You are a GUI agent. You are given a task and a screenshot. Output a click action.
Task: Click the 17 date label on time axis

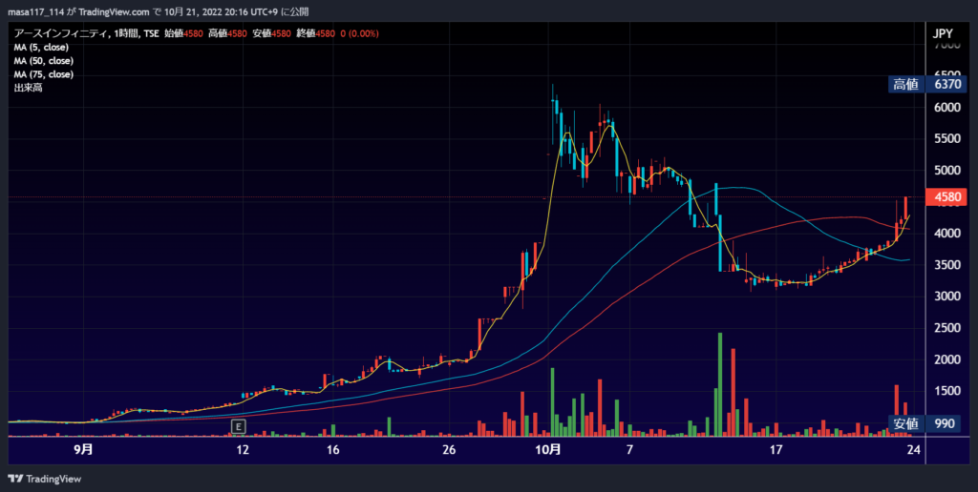tap(776, 449)
